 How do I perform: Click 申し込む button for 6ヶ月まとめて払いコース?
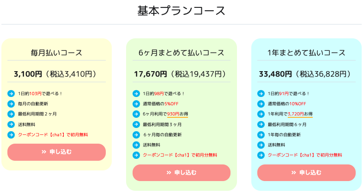click(x=181, y=173)
